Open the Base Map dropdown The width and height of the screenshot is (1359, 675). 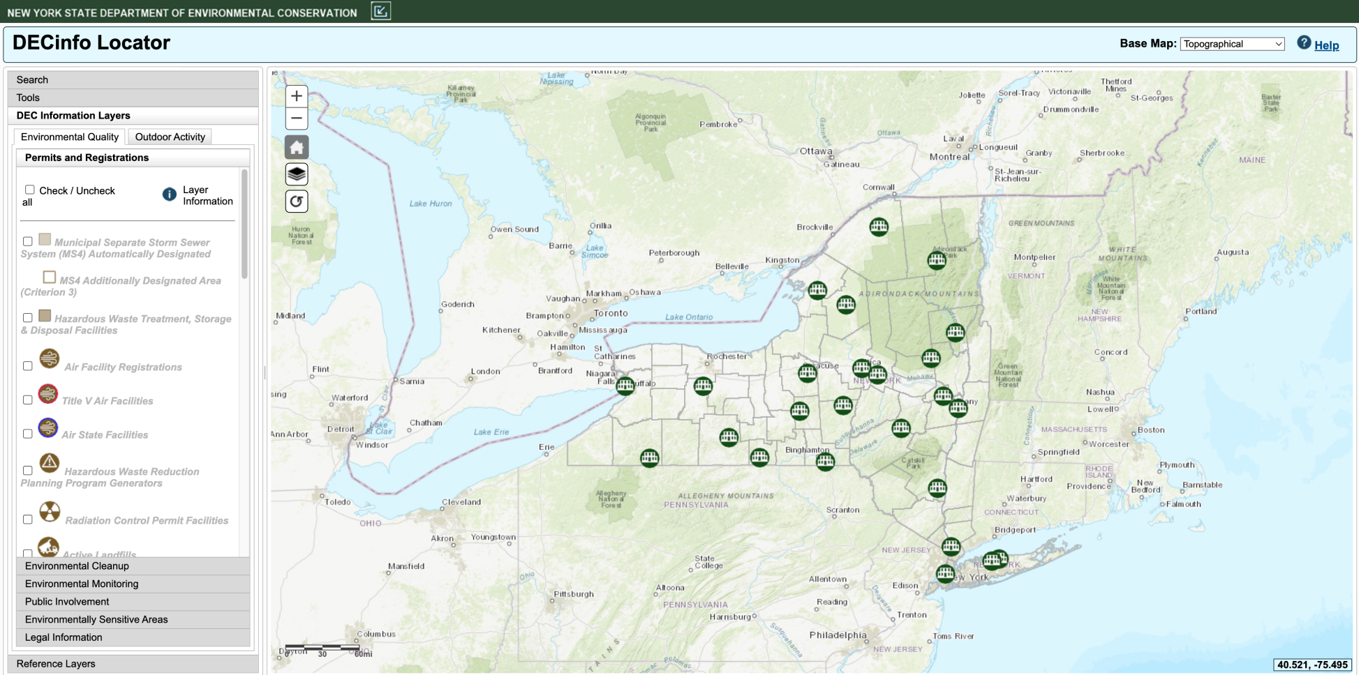[1232, 44]
